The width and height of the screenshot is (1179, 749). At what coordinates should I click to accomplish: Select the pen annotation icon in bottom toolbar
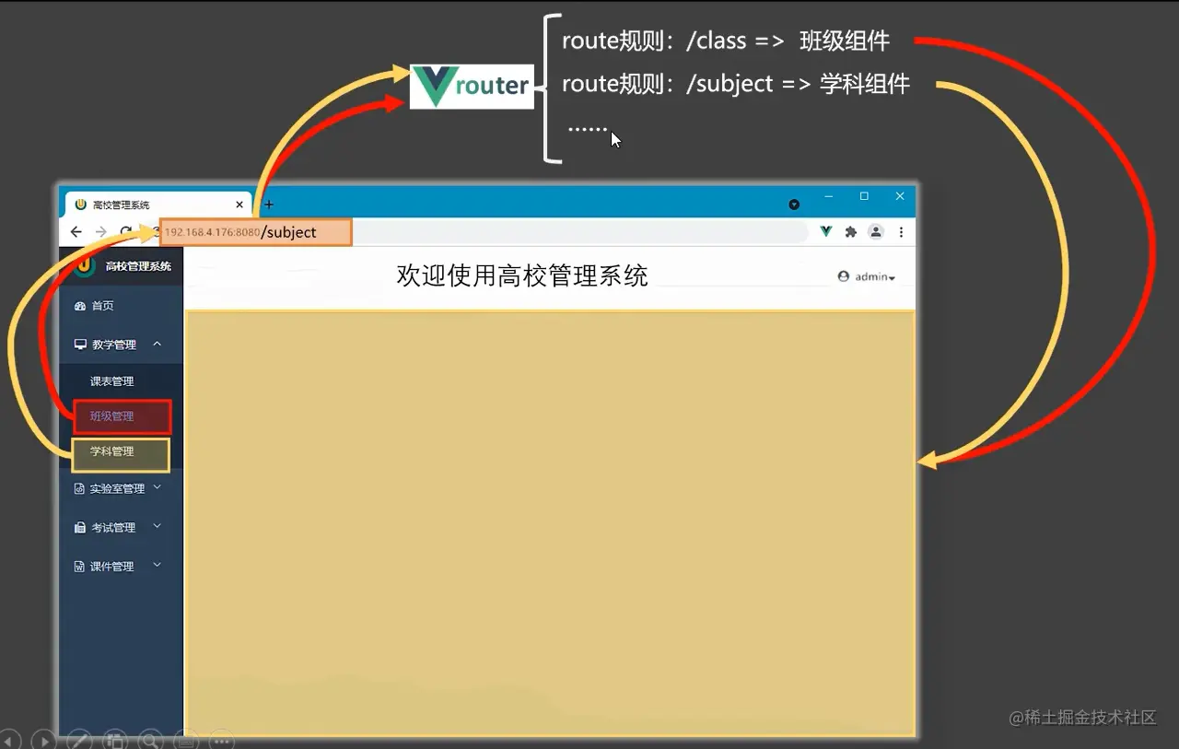tap(80, 739)
